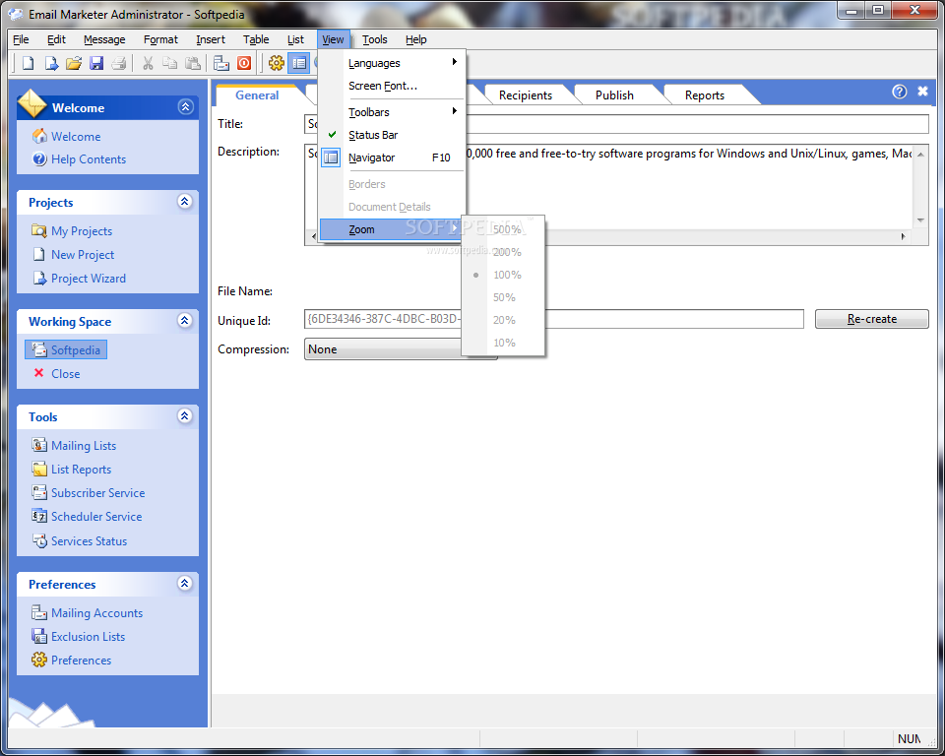Click the Mailing Accounts icon
This screenshot has height=756, width=945.
click(39, 612)
